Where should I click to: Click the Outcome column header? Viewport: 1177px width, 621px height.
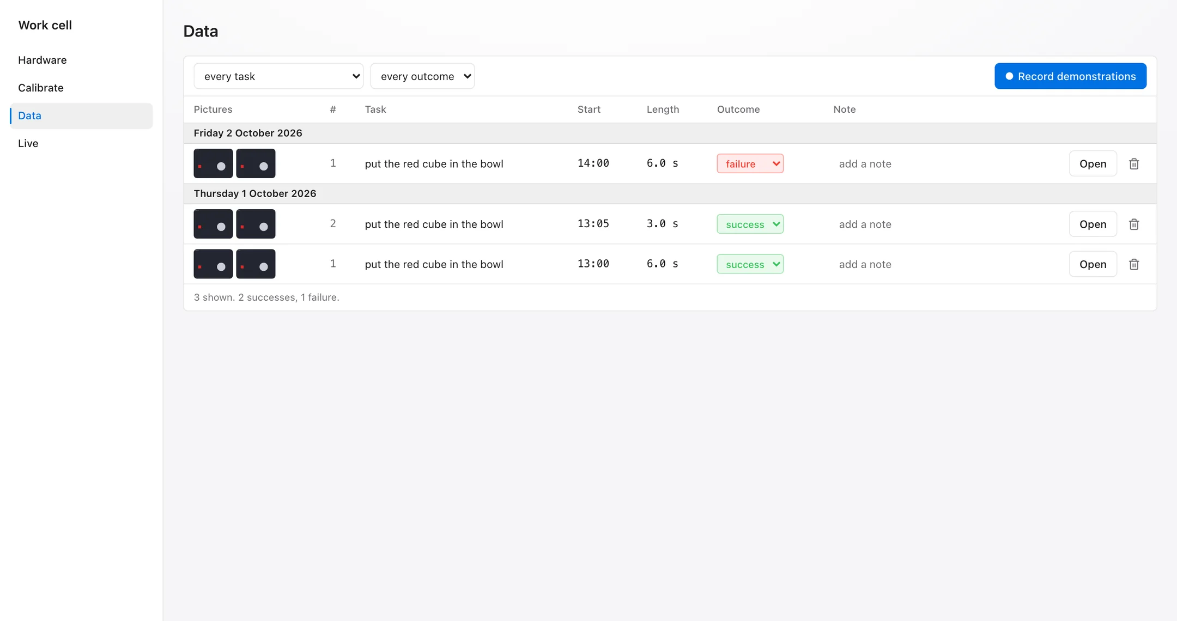[x=738, y=109]
